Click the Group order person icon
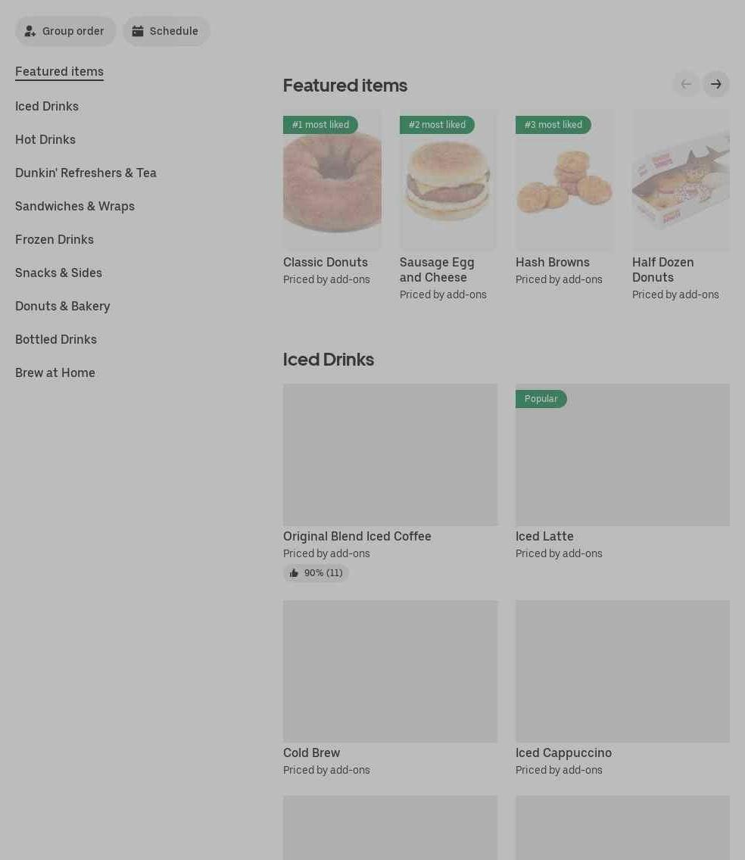The width and height of the screenshot is (745, 860). click(30, 31)
